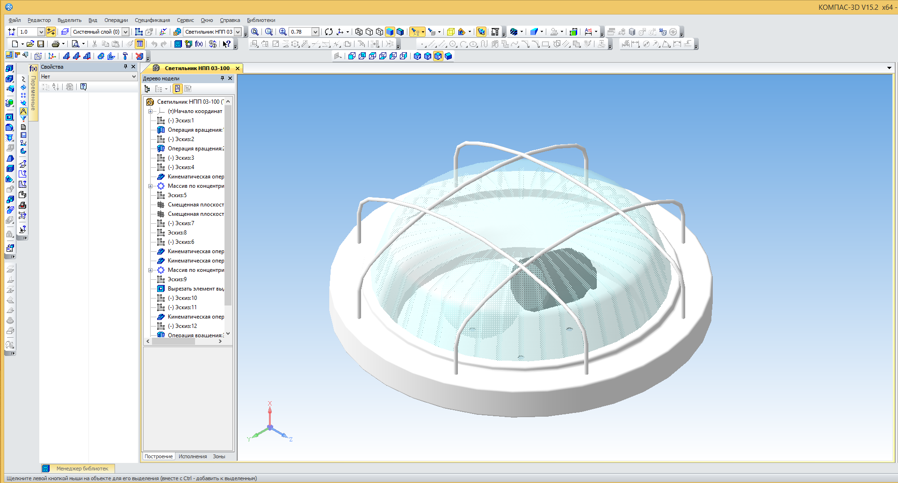Select the measure A±1 dimension tool
Screen dimensions: 898x483
tap(588, 32)
